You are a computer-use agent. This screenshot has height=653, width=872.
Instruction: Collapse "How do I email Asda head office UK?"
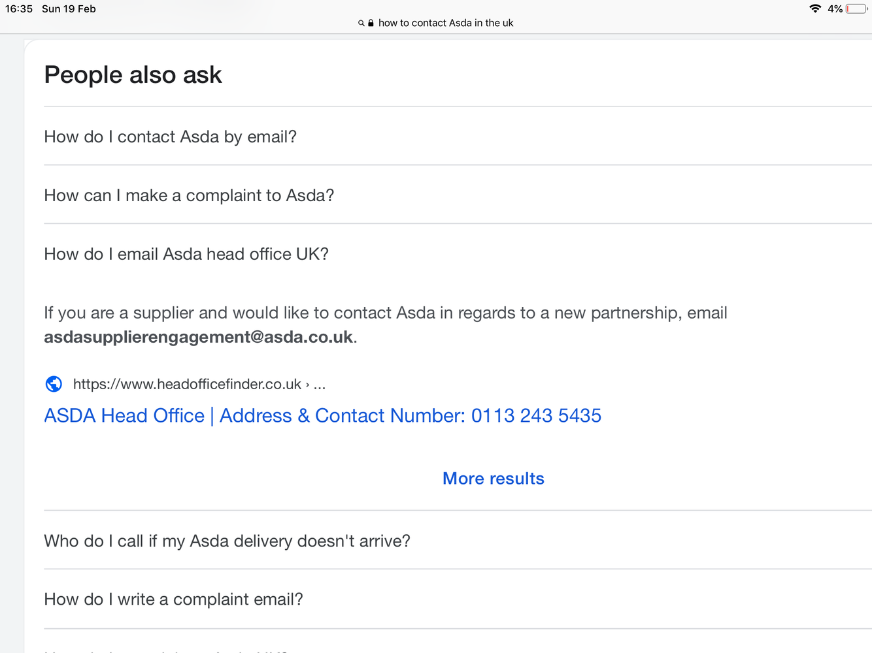(458, 254)
